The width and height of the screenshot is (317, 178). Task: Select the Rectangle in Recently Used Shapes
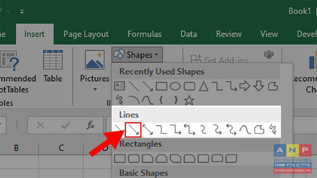tap(161, 86)
